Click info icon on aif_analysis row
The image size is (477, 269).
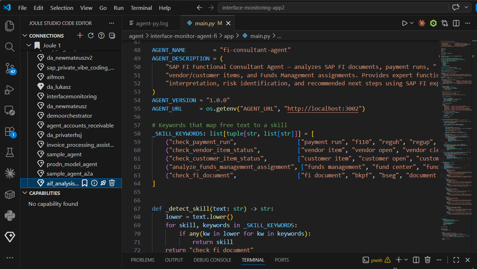(x=94, y=183)
